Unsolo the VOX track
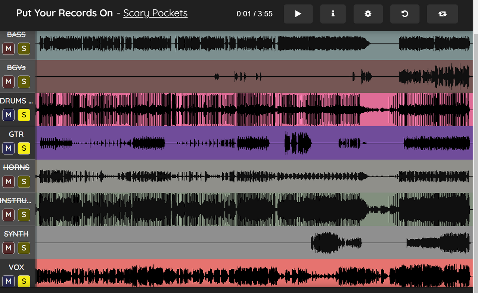This screenshot has width=478, height=293. pos(24,281)
